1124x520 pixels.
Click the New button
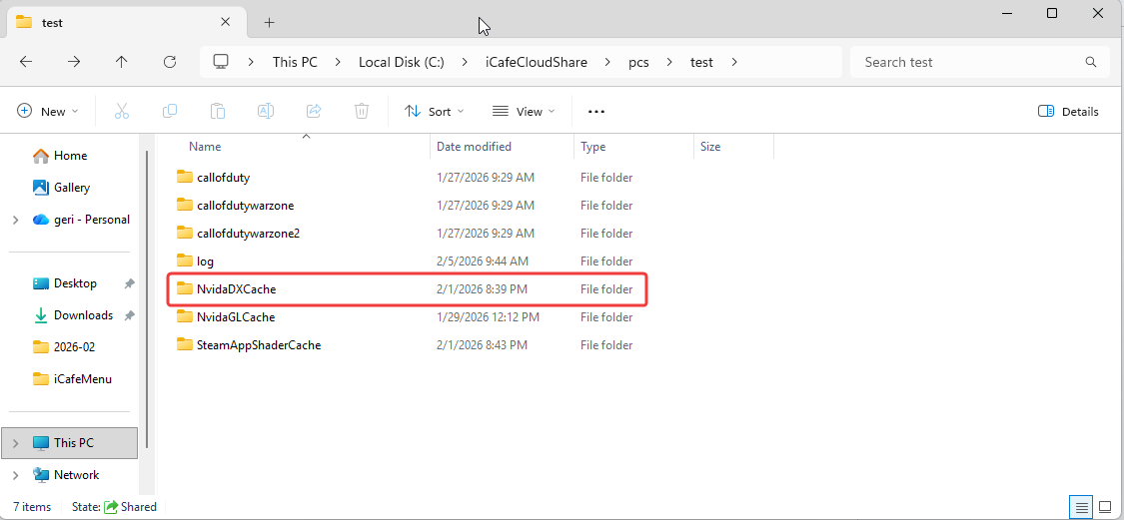47,112
